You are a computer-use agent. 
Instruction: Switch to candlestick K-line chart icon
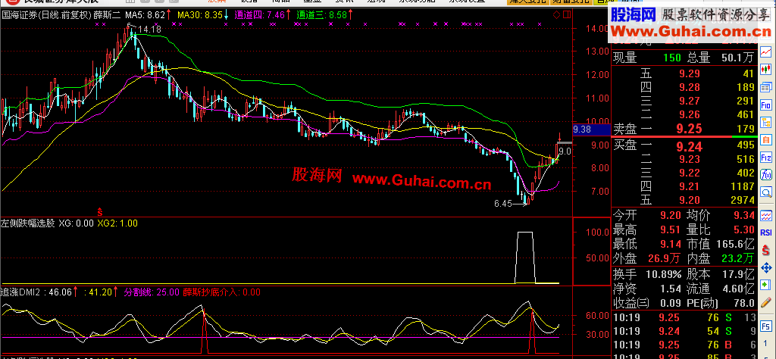766,69
